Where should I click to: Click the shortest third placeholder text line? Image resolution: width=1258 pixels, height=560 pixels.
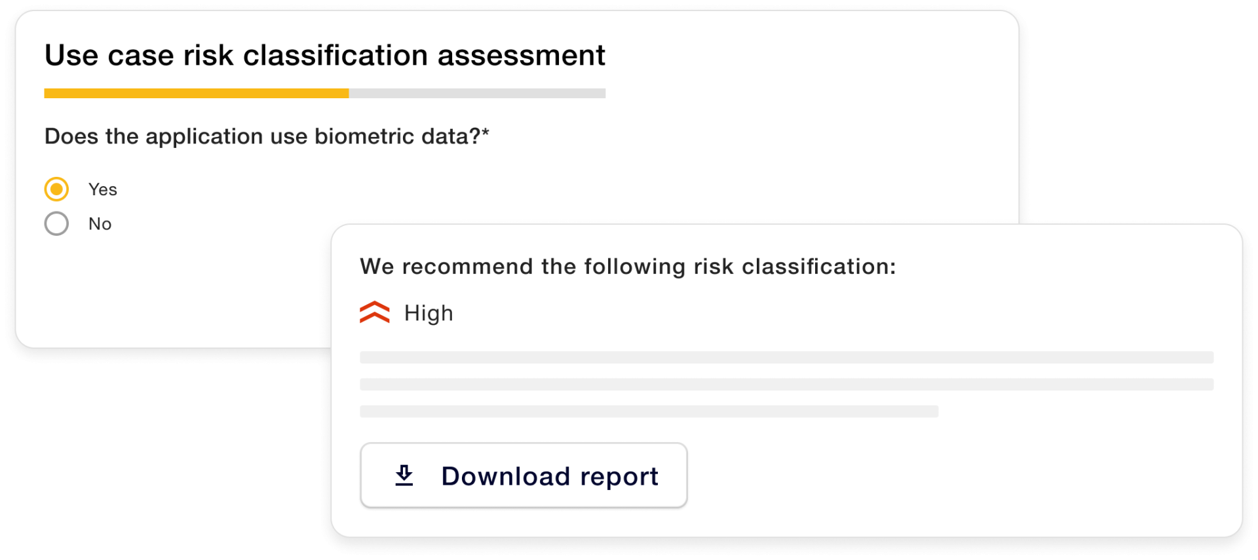click(649, 411)
